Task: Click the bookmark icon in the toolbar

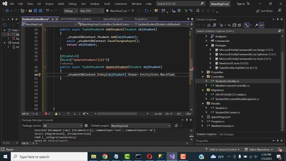Action: point(198,11)
